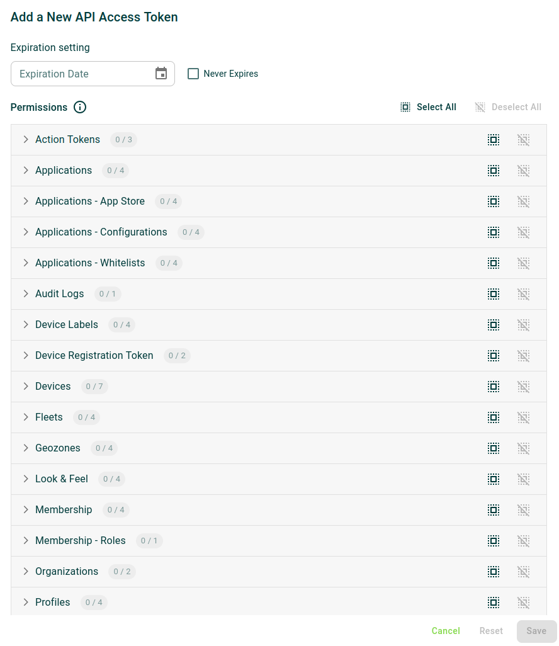559x646 pixels.
Task: Select all in Geozones row
Action: (494, 448)
